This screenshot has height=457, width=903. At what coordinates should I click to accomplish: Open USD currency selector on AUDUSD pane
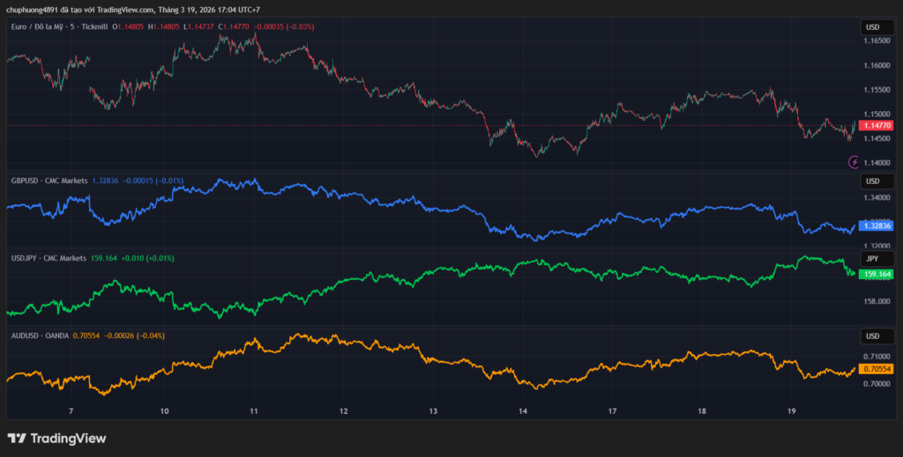pyautogui.click(x=872, y=336)
